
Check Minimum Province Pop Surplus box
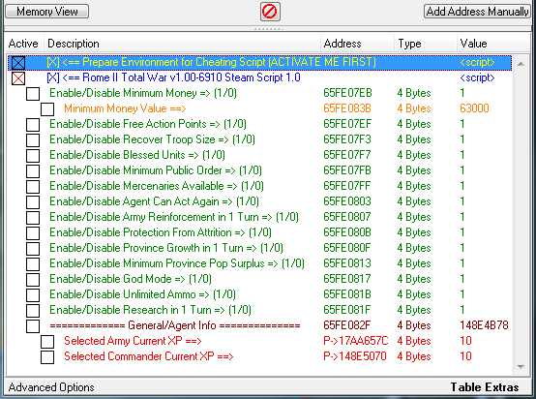[33, 263]
